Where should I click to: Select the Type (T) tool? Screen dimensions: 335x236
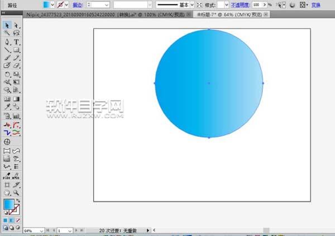(x=16, y=42)
